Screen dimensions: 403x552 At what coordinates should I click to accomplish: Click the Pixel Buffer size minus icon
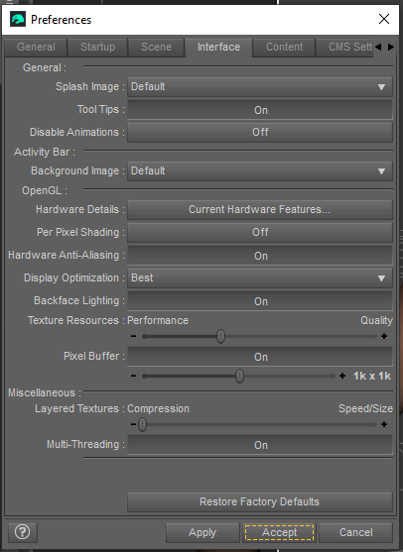tap(133, 376)
